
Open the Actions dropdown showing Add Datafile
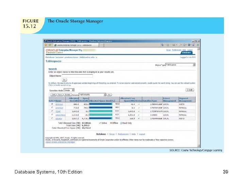click(x=92, y=95)
